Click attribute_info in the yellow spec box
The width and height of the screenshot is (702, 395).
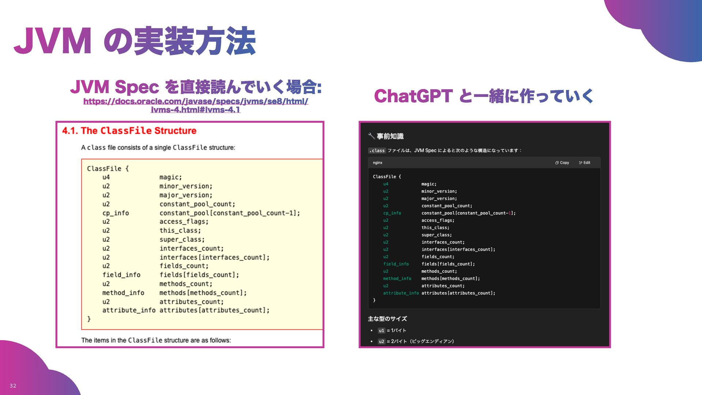click(x=129, y=310)
